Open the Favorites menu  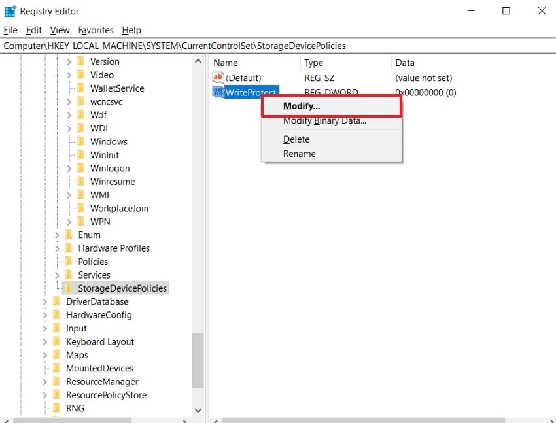(96, 30)
